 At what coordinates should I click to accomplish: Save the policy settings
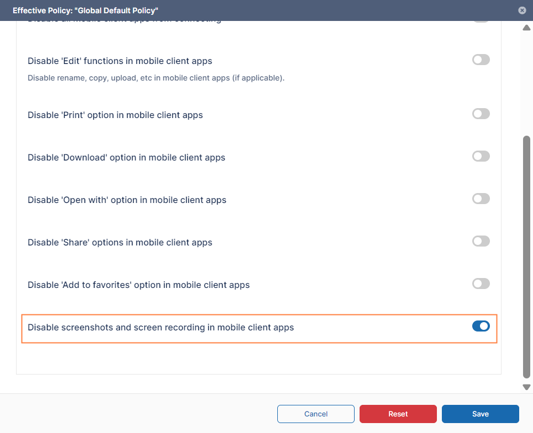coord(481,414)
